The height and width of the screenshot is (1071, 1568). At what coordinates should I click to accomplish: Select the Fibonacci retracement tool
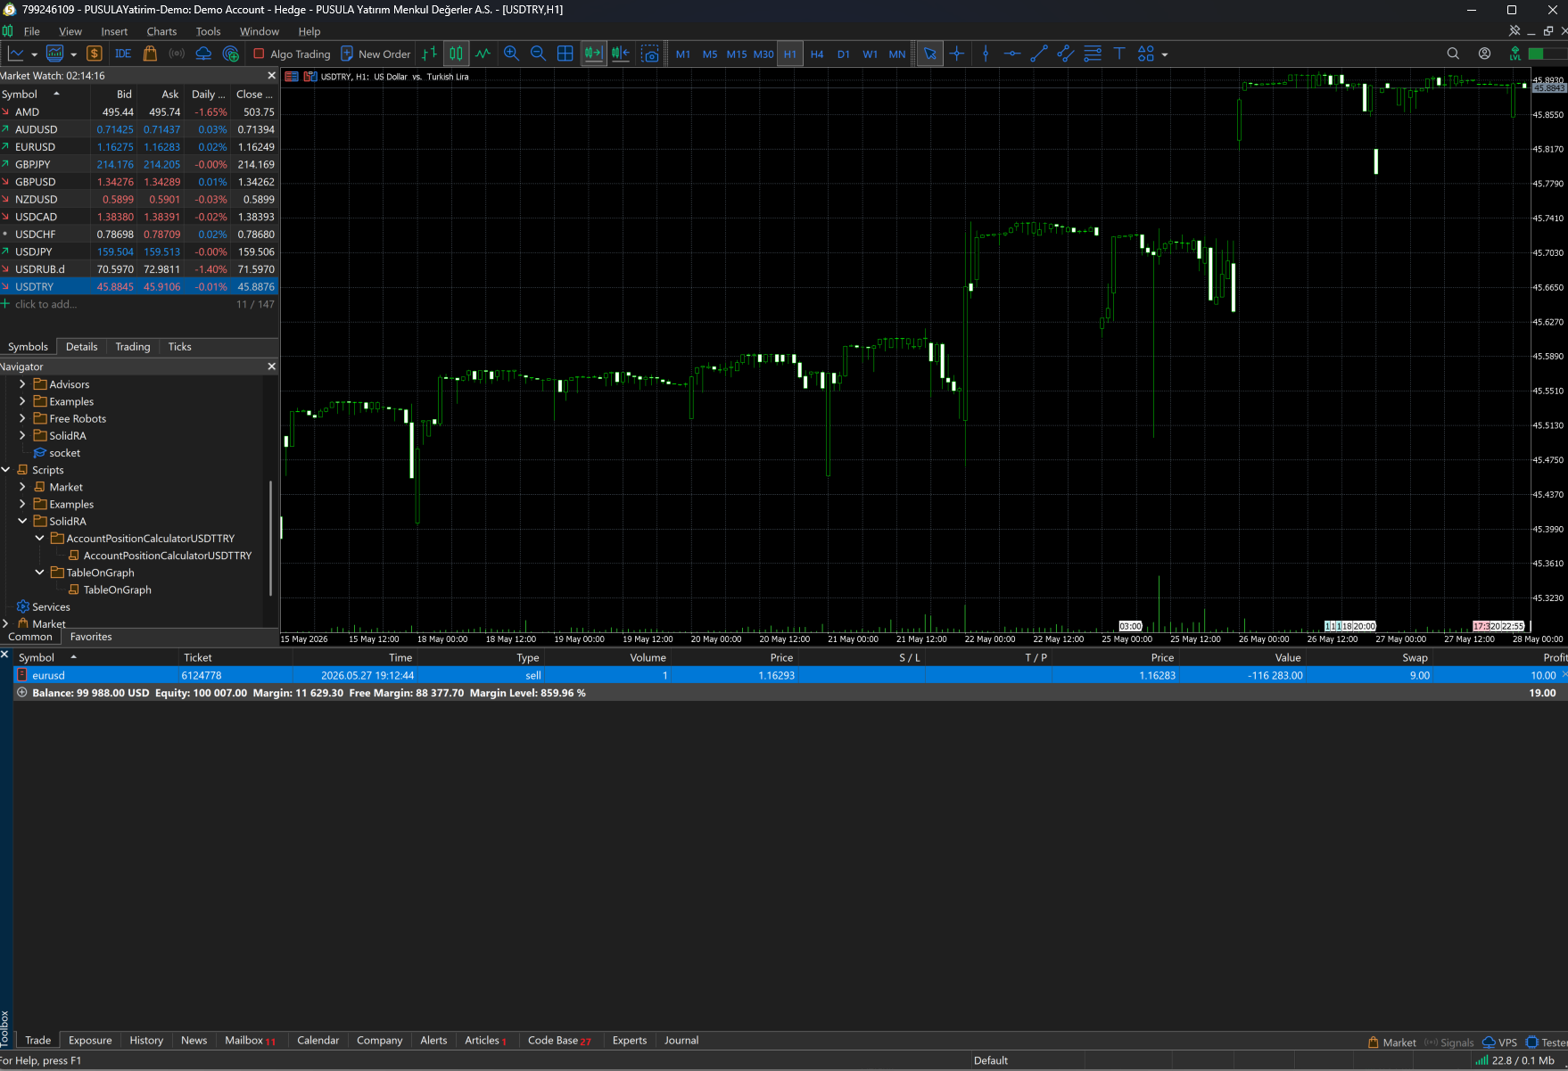pos(1093,54)
